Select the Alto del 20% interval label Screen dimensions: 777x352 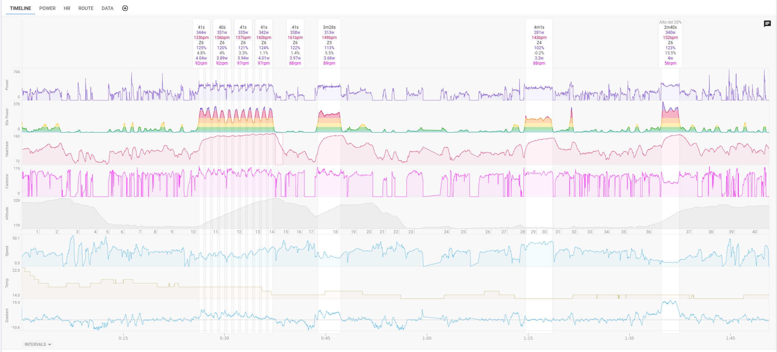pyautogui.click(x=670, y=22)
